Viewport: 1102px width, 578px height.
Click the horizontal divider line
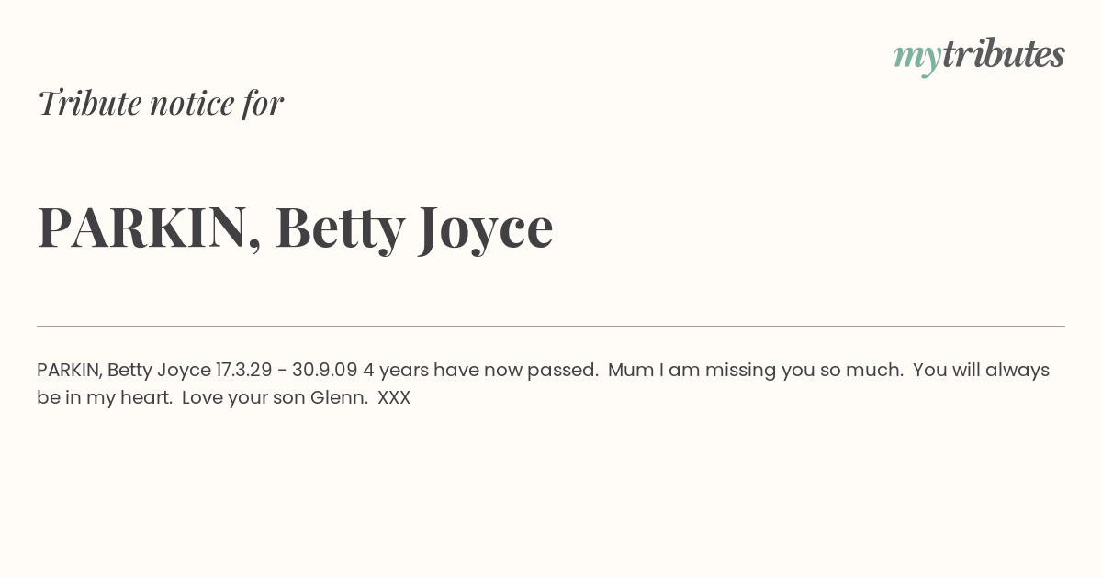pyautogui.click(x=551, y=326)
